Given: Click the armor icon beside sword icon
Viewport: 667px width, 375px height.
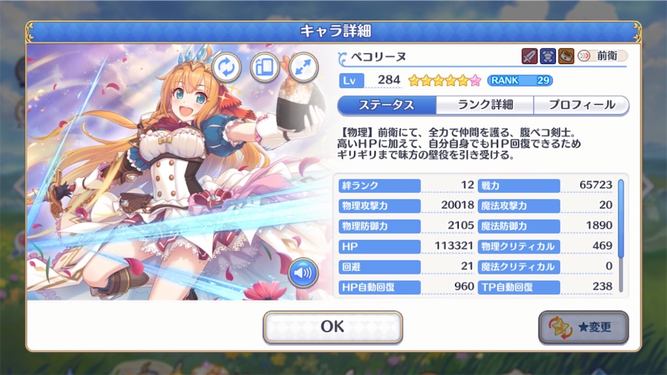Looking at the screenshot, I should [x=548, y=56].
